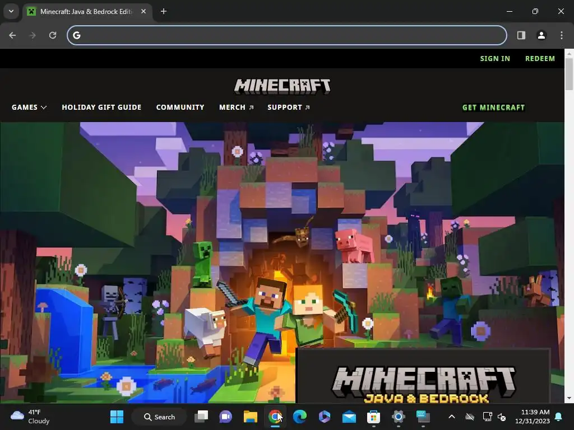574x430 pixels.
Task: Open Task View on the taskbar
Action: pyautogui.click(x=201, y=417)
